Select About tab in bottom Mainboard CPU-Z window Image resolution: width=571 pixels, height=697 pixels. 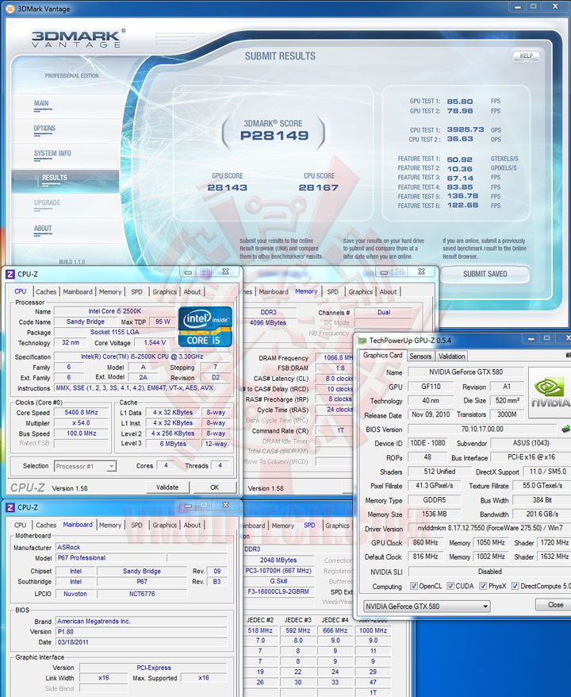coord(192,525)
